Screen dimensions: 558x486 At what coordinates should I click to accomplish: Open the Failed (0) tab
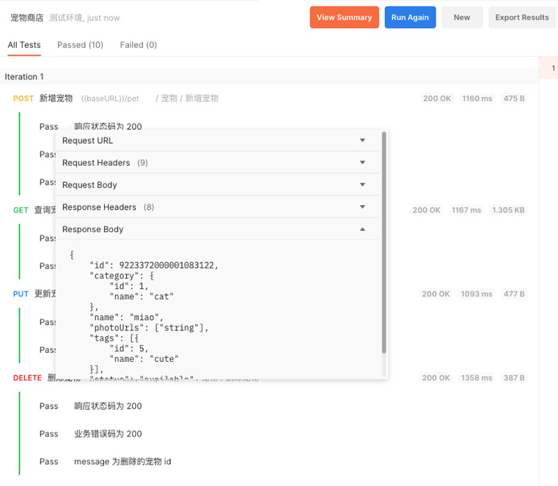coord(138,45)
